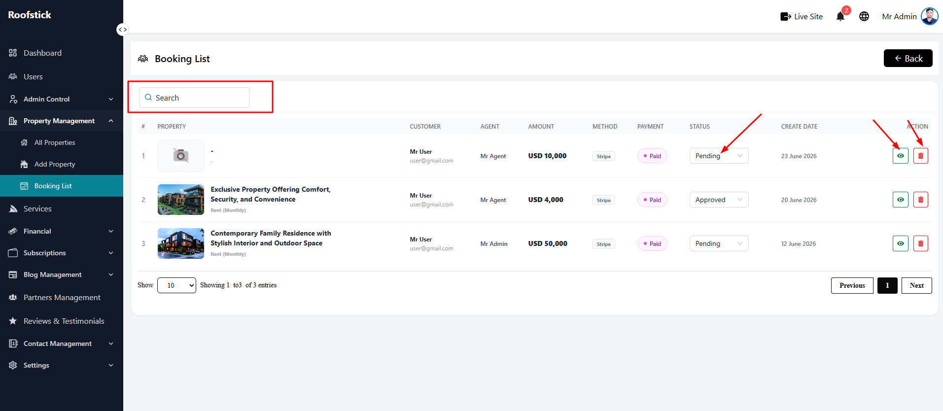Click the Mr Admin profile avatar
Viewport: 943px width, 411px height.
[x=930, y=16]
